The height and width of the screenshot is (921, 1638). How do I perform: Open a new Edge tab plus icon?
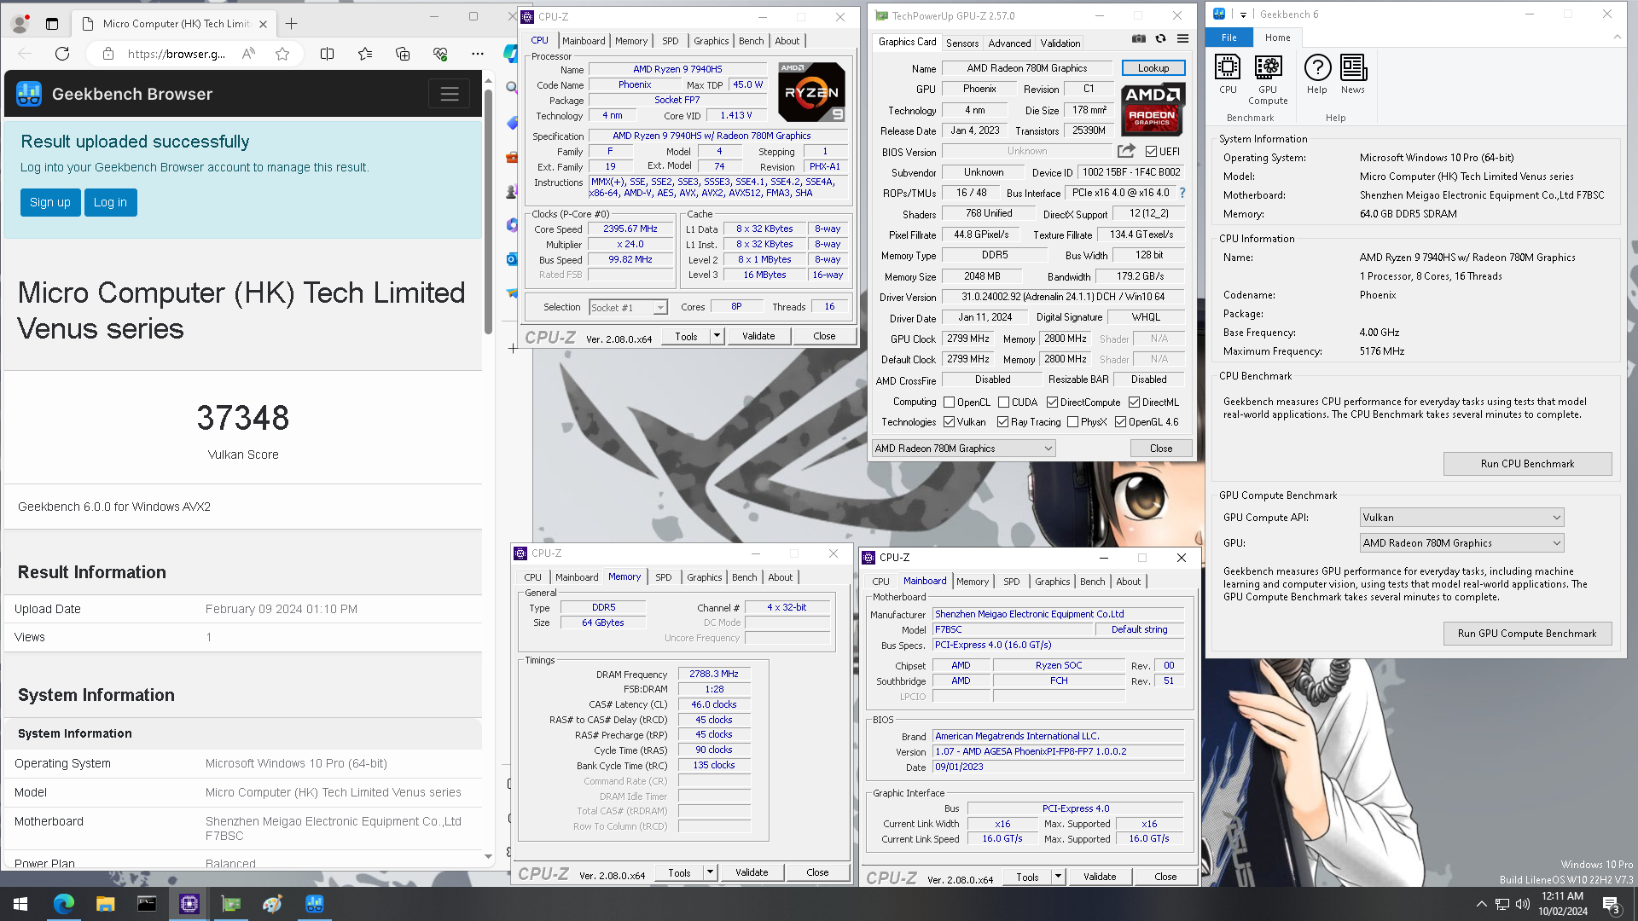(x=292, y=23)
